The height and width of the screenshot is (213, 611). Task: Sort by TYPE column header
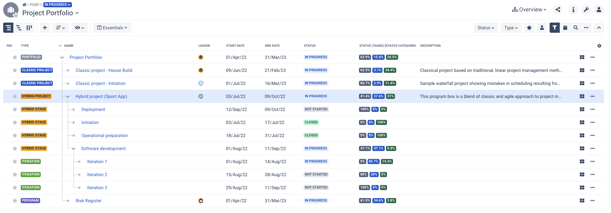(x=25, y=46)
